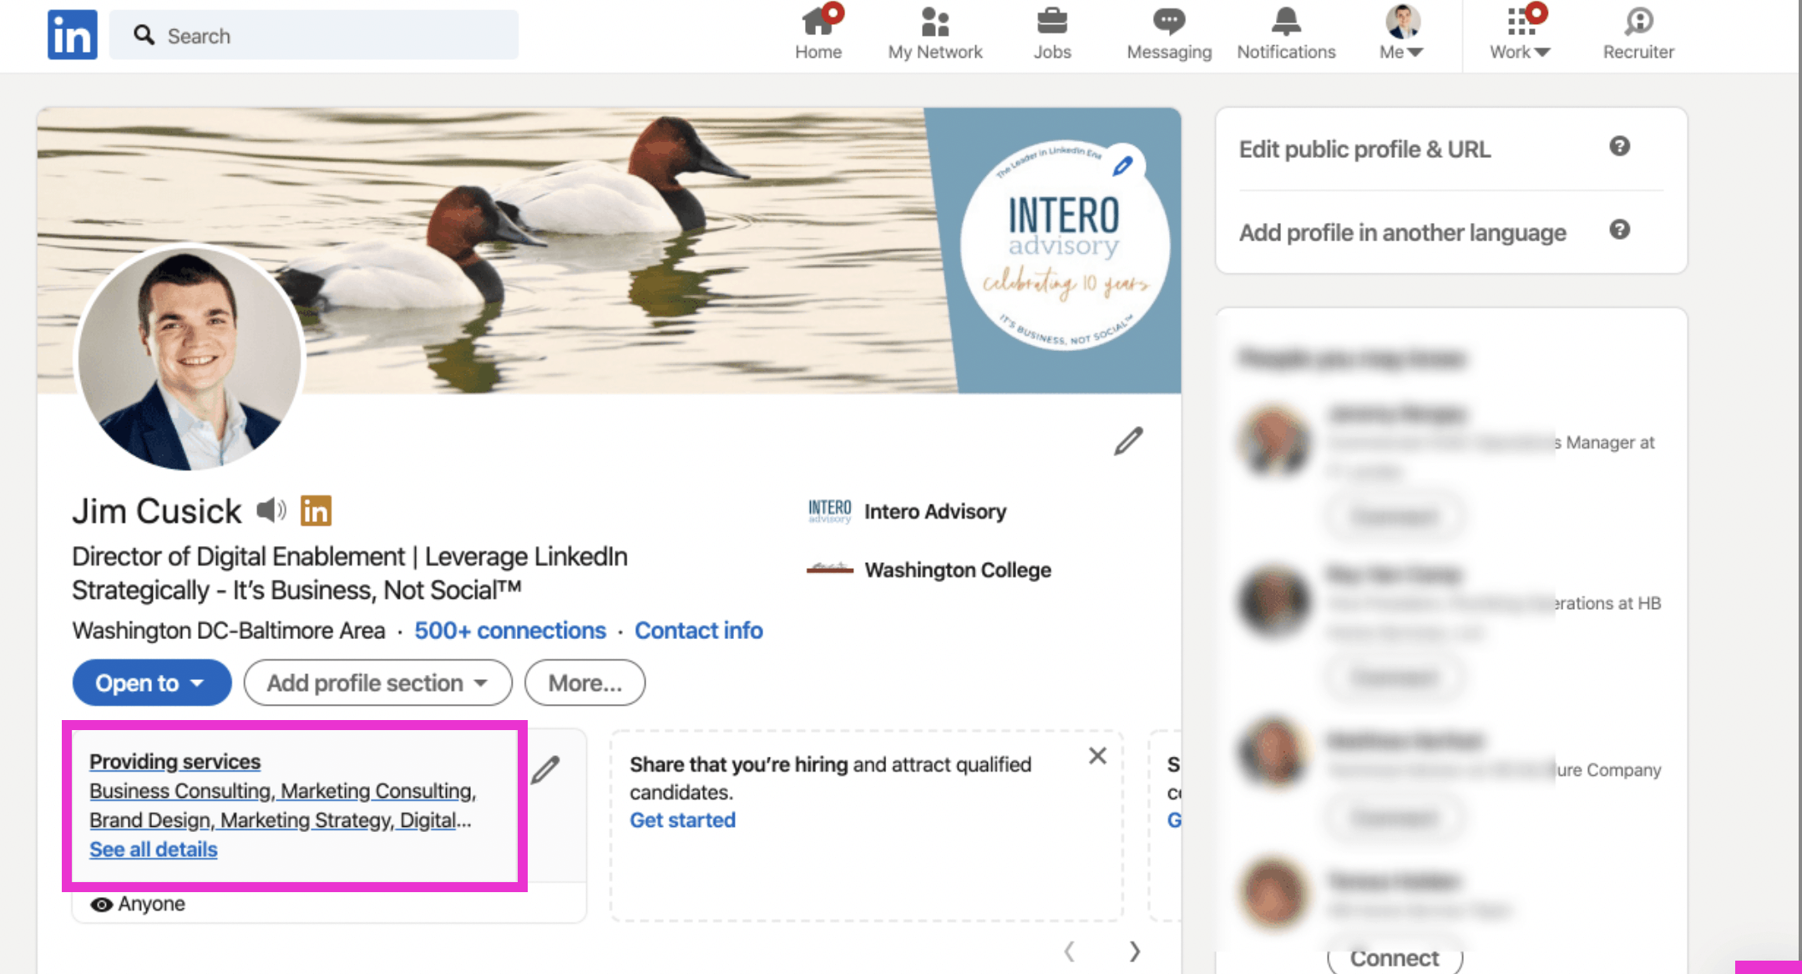
Task: Open Edit public profile & URL
Action: click(x=1364, y=150)
